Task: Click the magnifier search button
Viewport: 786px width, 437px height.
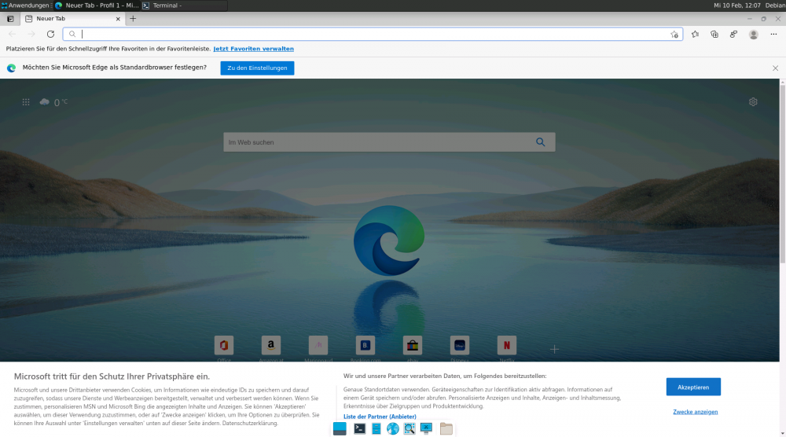Action: 541,142
